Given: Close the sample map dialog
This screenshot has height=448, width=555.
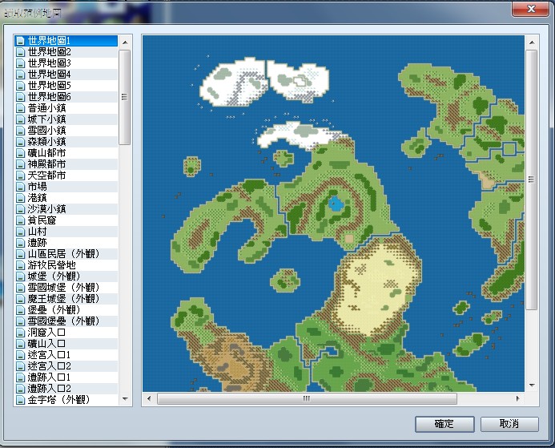Looking at the screenshot, I should pos(531,9).
